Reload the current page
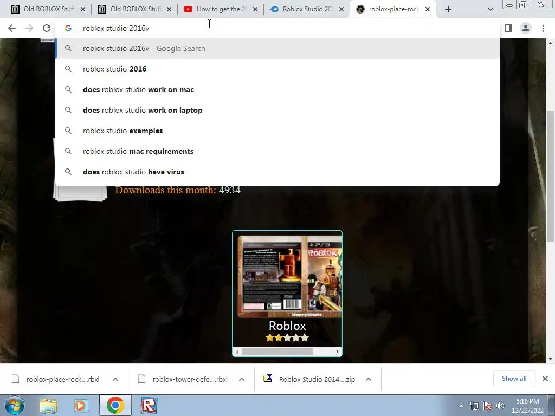Screen dimensions: 555x416 click(47, 28)
